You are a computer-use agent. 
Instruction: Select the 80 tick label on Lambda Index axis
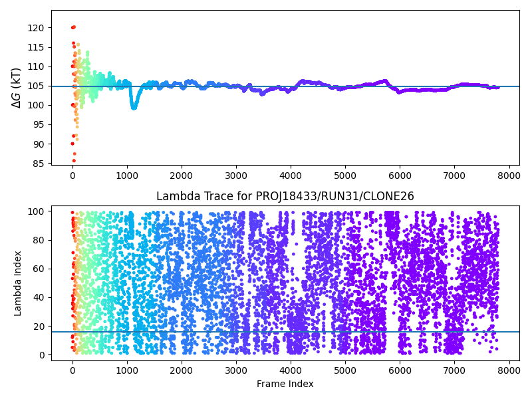[39, 240]
